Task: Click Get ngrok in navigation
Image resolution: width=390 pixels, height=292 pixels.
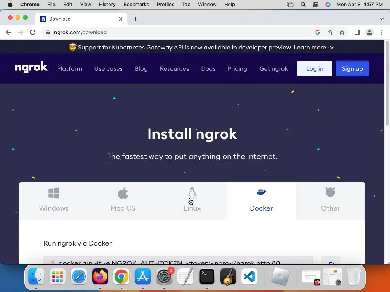Action: pyautogui.click(x=273, y=68)
